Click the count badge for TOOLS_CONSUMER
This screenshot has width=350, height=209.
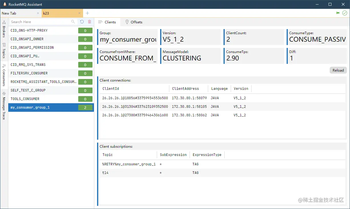pos(85,99)
